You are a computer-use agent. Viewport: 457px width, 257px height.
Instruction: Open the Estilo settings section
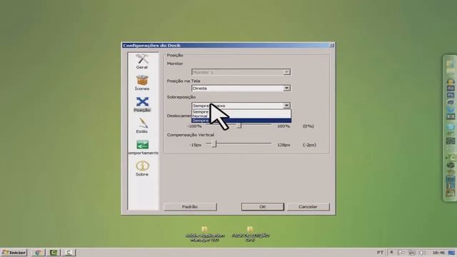click(x=142, y=126)
